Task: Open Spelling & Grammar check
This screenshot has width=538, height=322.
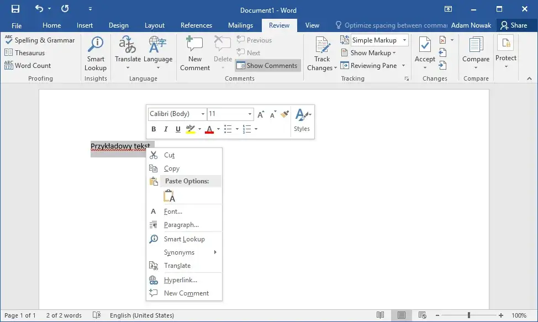Action: pyautogui.click(x=40, y=40)
